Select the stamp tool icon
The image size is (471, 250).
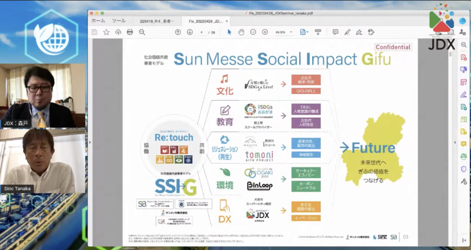coord(371,32)
